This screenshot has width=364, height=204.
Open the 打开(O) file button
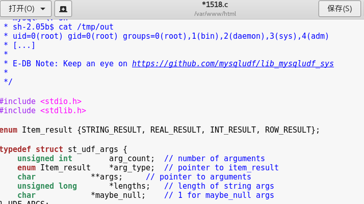click(x=26, y=9)
